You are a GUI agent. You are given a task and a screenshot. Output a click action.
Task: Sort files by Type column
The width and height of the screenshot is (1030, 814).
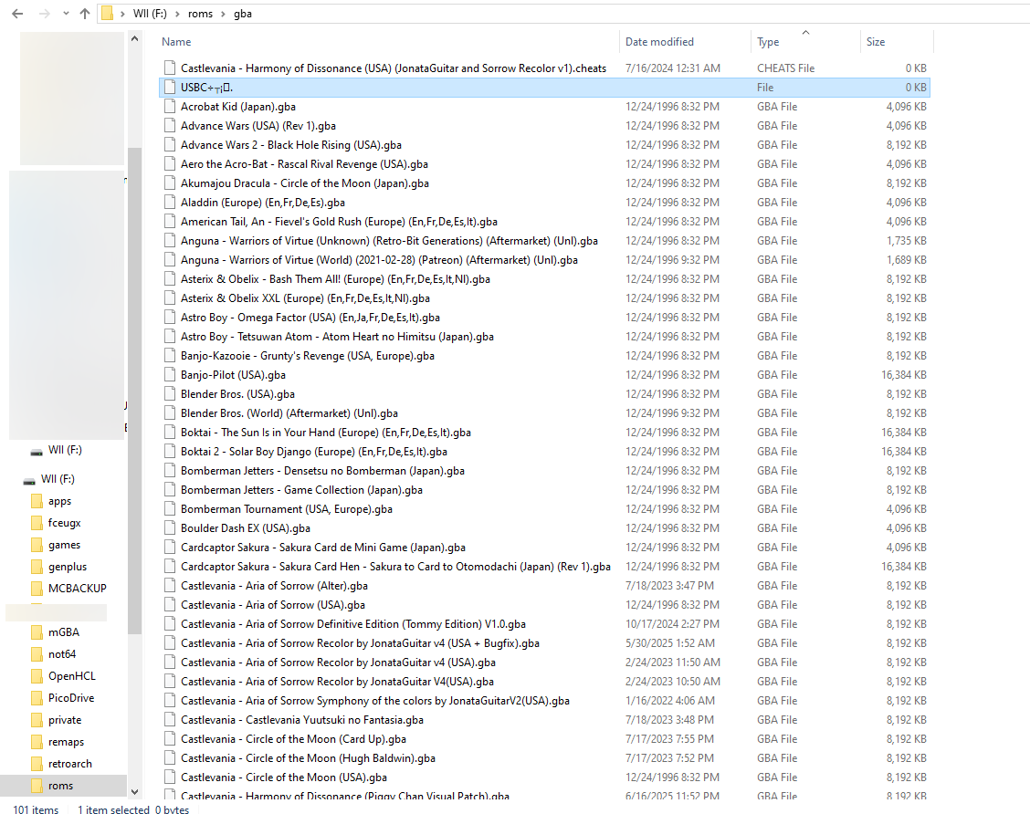coord(768,41)
